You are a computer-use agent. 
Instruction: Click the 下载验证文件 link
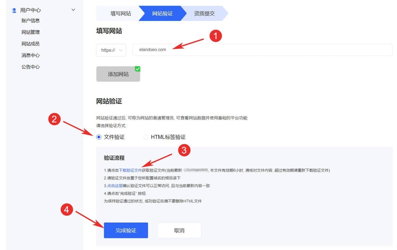coord(131,170)
